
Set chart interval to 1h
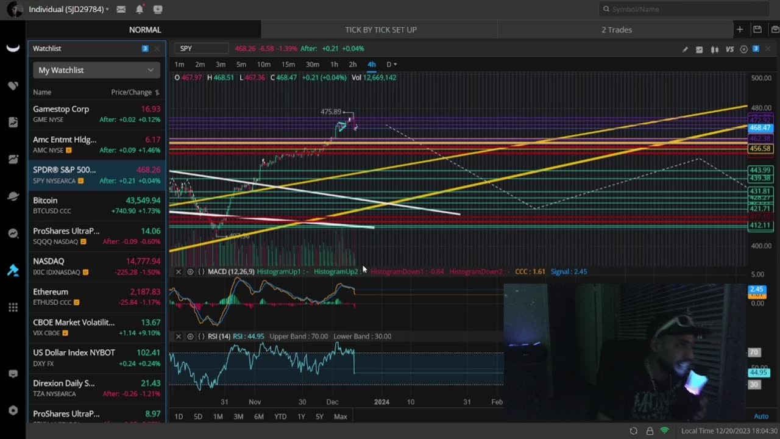(334, 65)
